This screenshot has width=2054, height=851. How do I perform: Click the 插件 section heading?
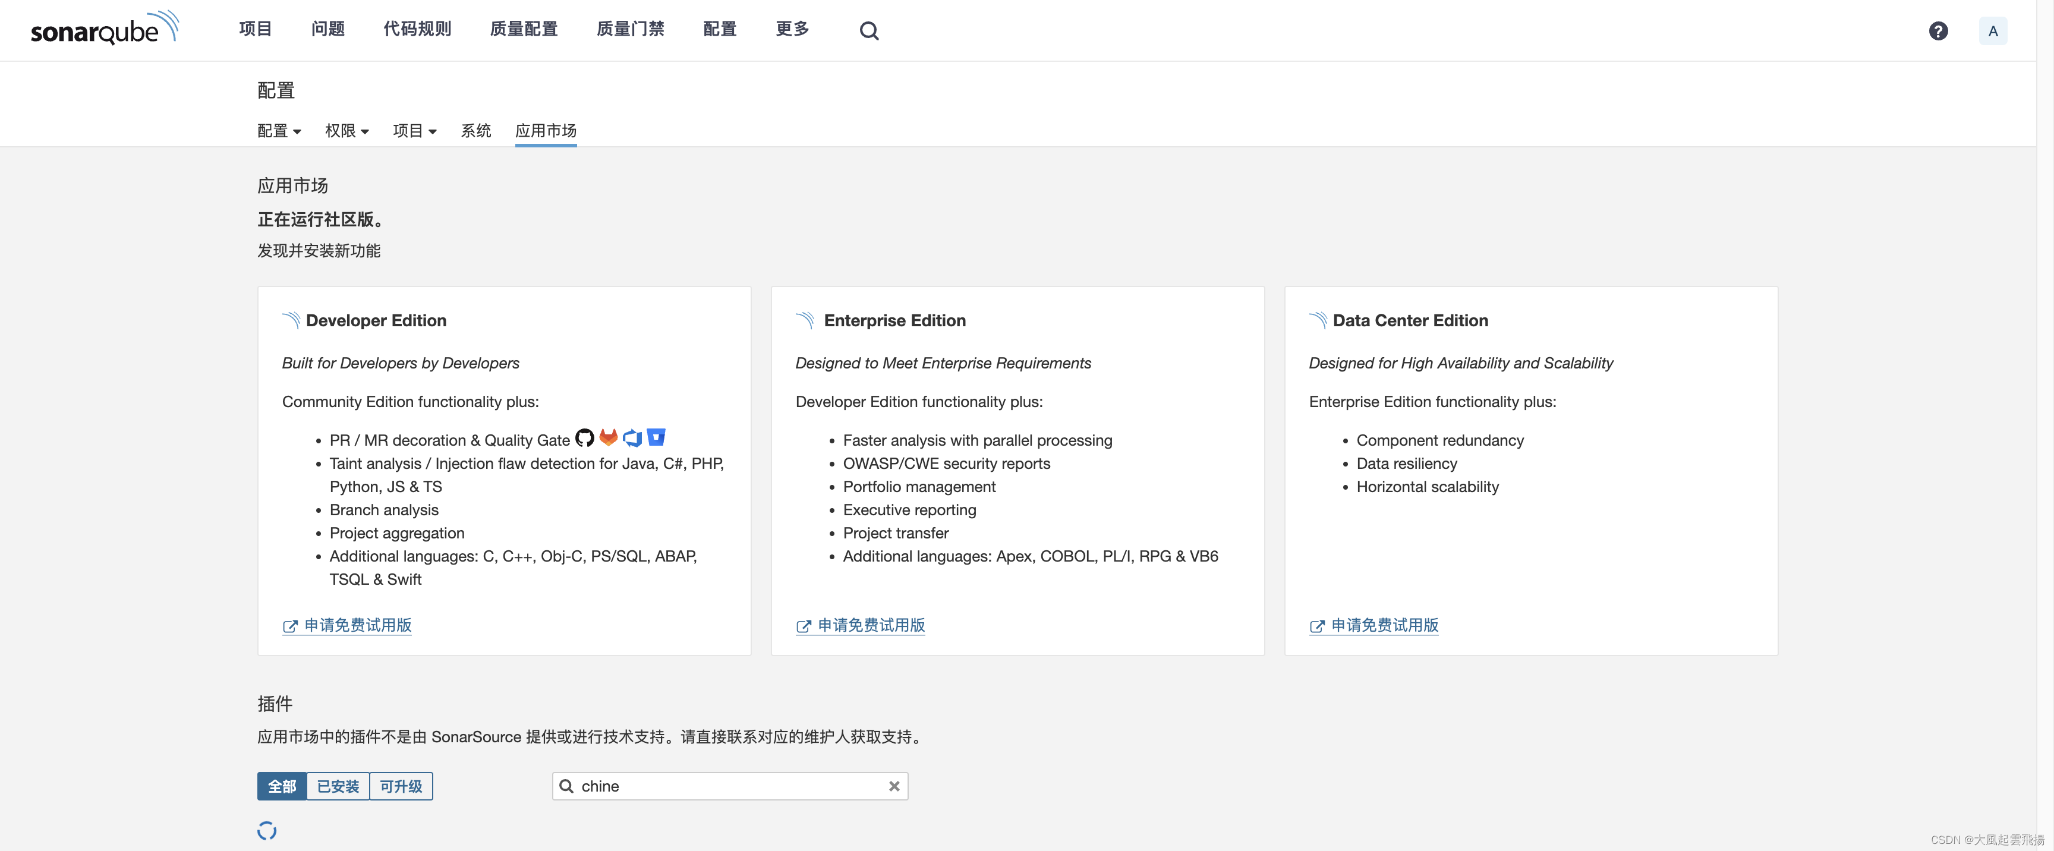point(275,704)
